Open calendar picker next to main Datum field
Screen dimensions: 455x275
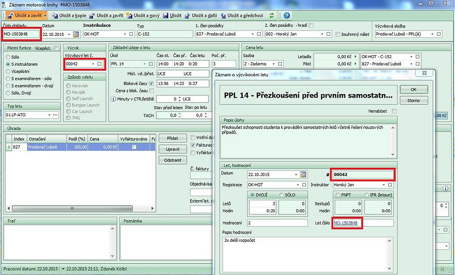[76, 34]
